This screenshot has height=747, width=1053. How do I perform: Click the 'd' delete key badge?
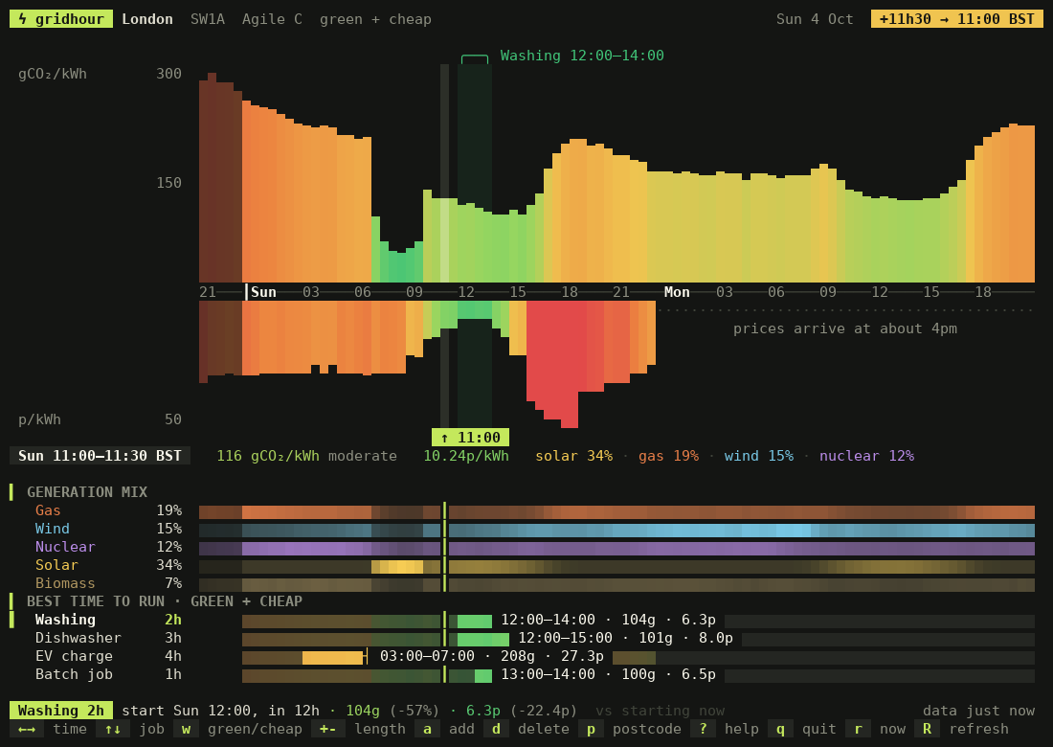coord(496,729)
